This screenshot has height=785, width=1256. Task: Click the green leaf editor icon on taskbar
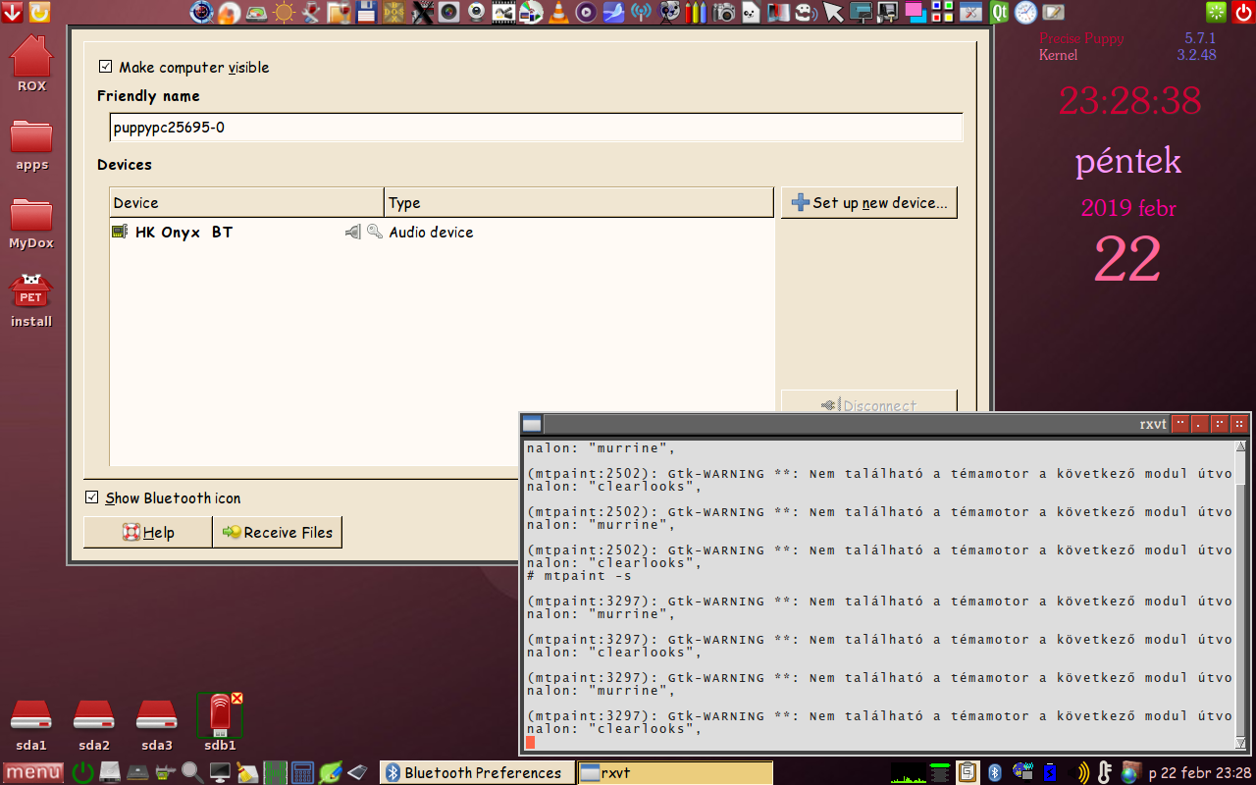click(x=330, y=773)
